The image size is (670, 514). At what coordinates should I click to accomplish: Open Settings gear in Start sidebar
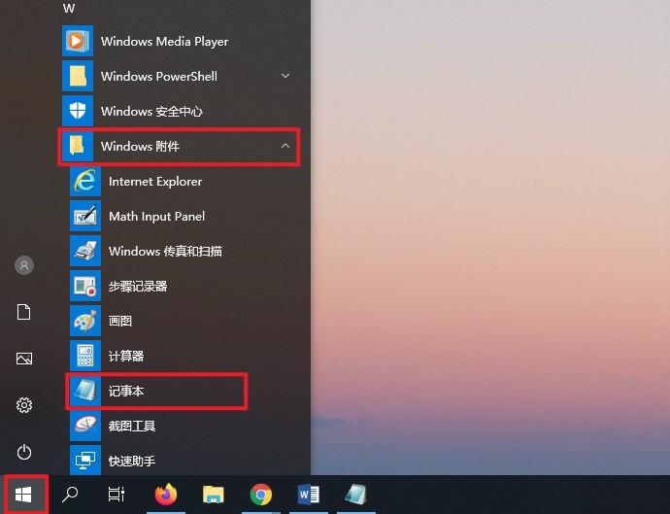click(x=24, y=405)
